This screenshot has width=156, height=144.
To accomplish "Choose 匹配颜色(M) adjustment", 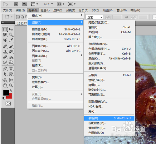I will 109,123.
